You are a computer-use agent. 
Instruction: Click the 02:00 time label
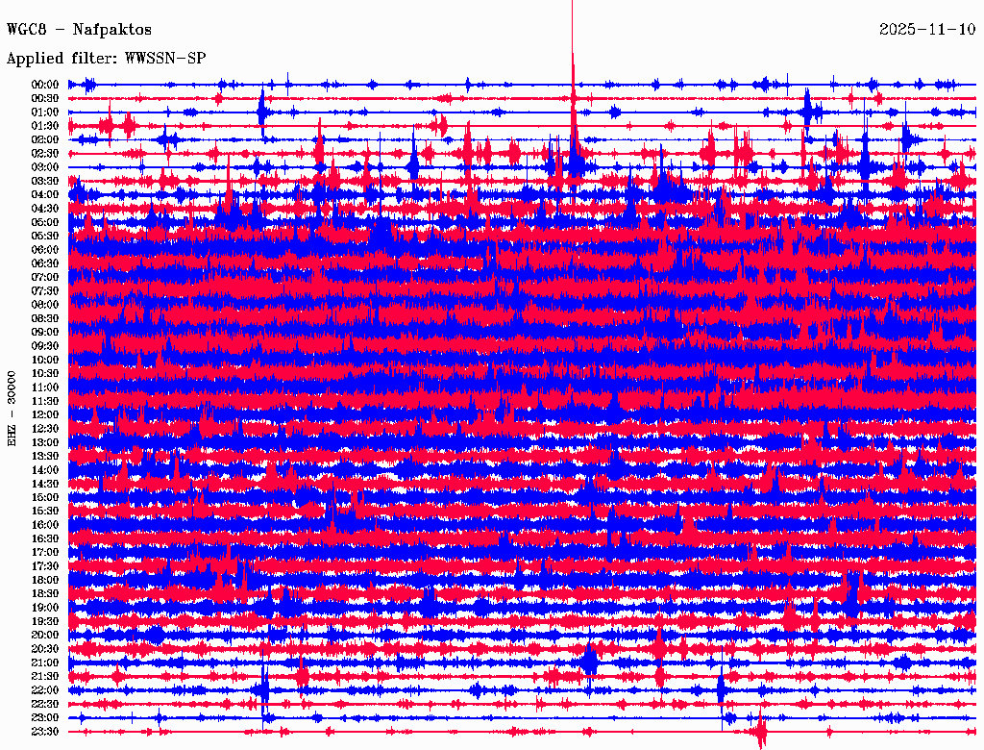pyautogui.click(x=45, y=139)
